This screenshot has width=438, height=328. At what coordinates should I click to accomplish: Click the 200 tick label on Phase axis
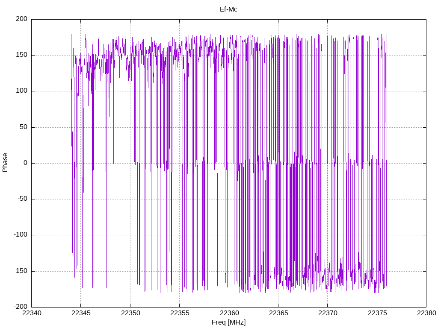pos(22,19)
